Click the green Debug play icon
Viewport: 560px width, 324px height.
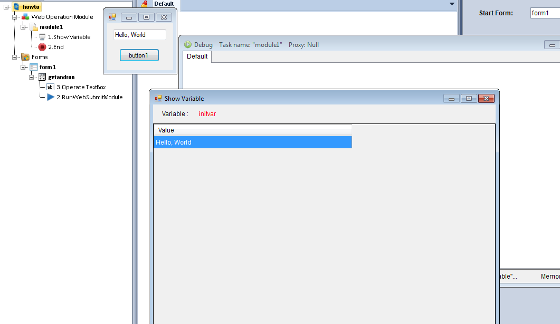(187, 45)
